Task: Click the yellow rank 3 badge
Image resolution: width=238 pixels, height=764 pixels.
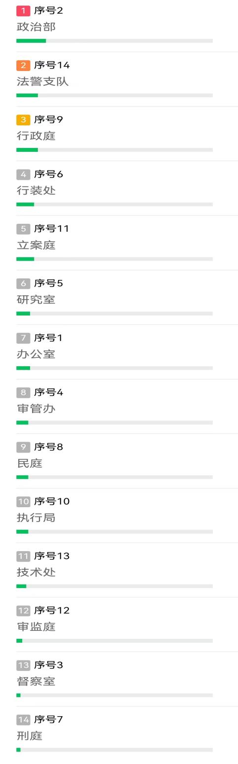Action: click(23, 120)
